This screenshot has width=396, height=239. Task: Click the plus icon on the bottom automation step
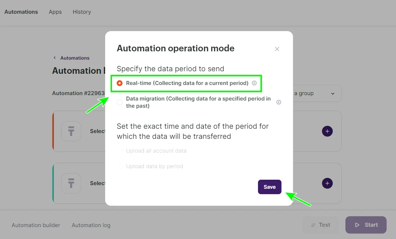327,183
